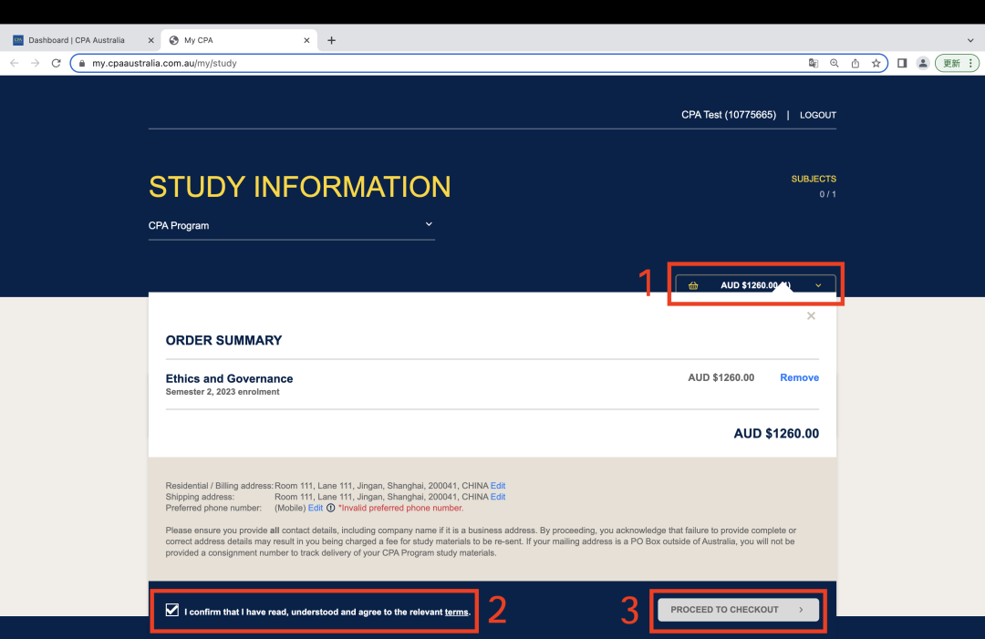Edit the Residential / Billing address
985x639 pixels.
coord(498,486)
